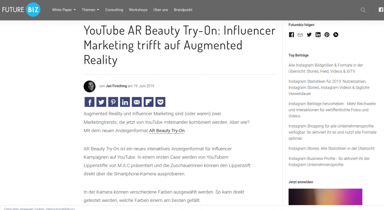Open RSS feed icon in sidebar
384x210 pixels.
pyautogui.click(x=336, y=35)
